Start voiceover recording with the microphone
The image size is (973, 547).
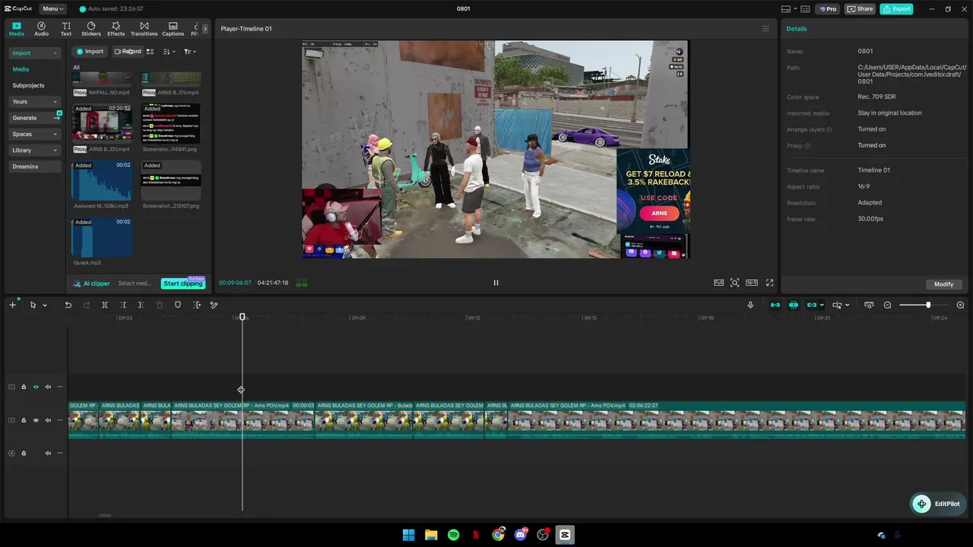click(750, 305)
